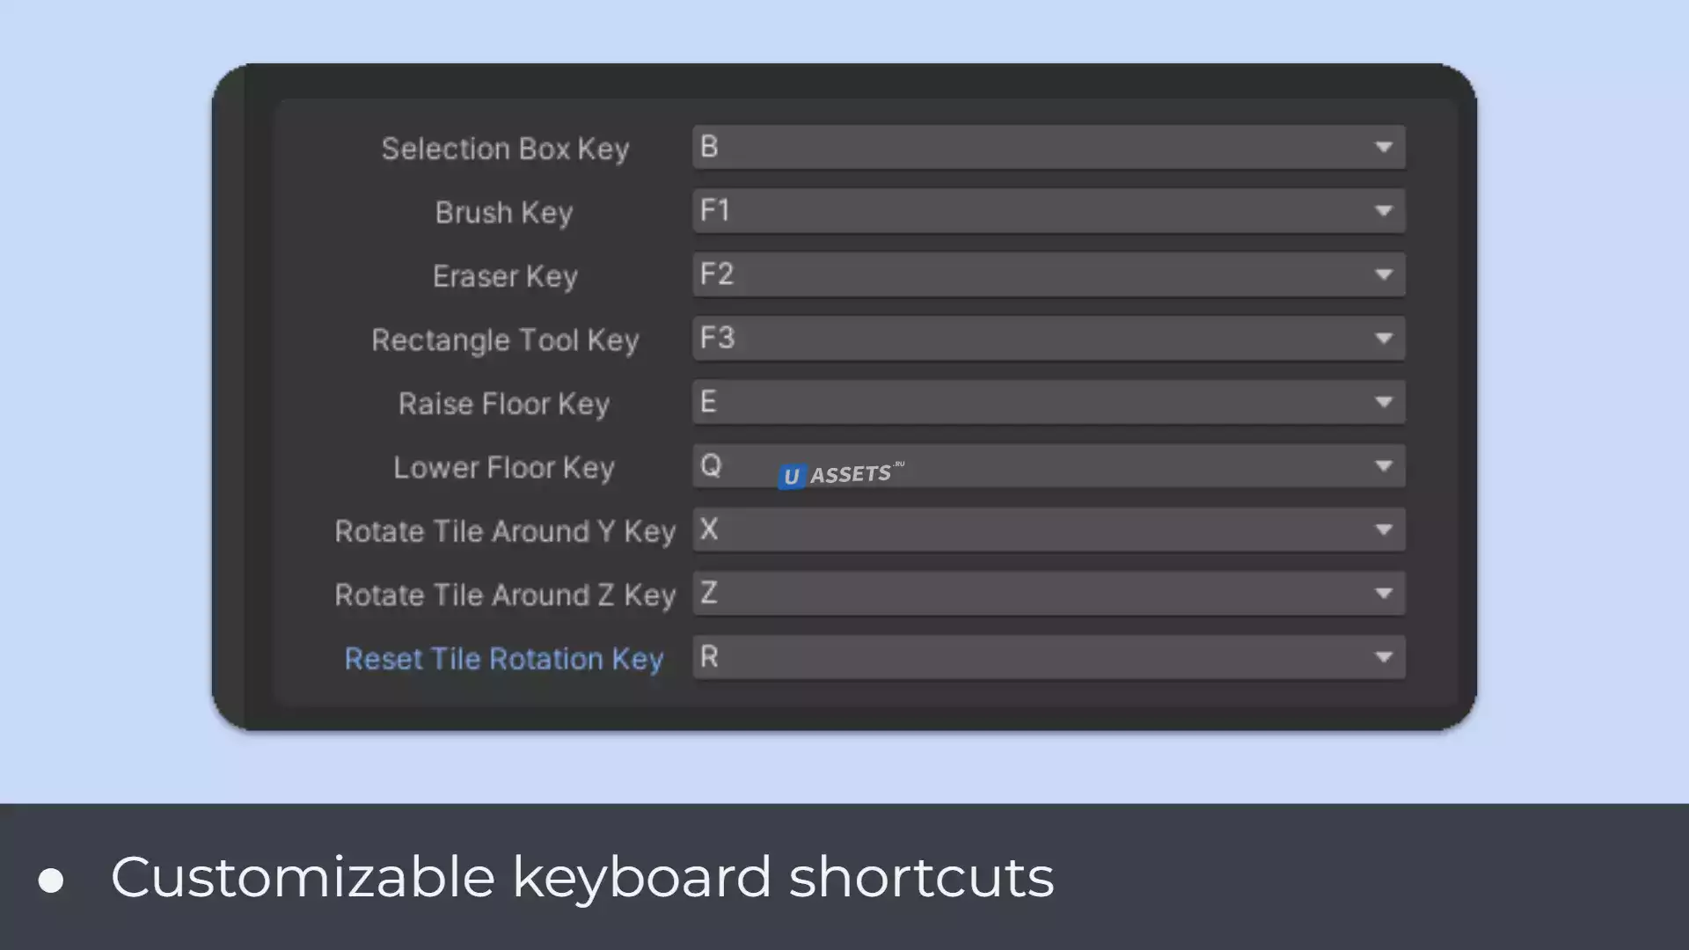1689x950 pixels.
Task: Expand the Eraser Key dropdown showing F2
Action: tap(1048, 274)
